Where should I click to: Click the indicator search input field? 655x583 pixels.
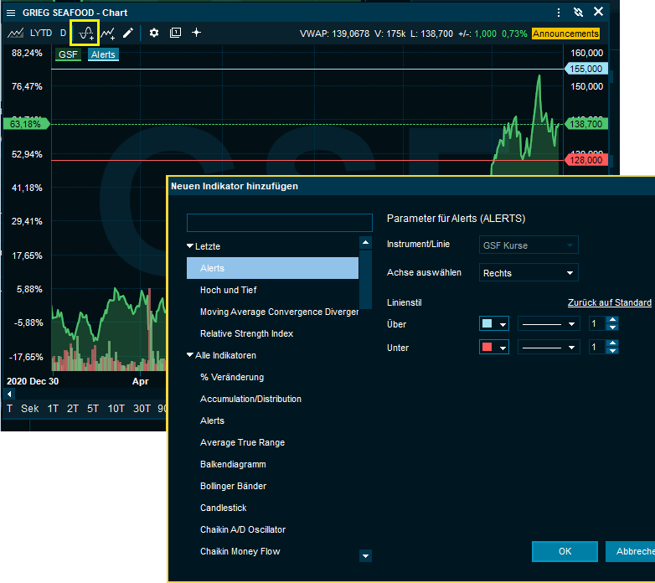click(279, 222)
